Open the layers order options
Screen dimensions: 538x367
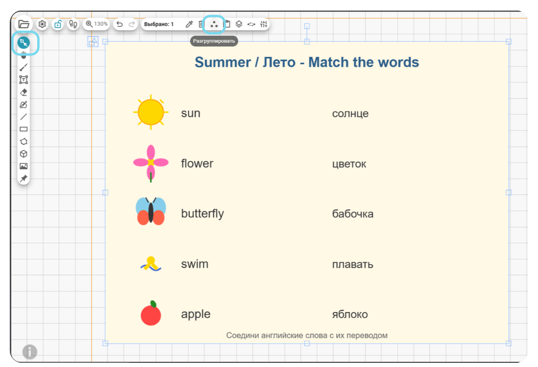click(x=239, y=24)
